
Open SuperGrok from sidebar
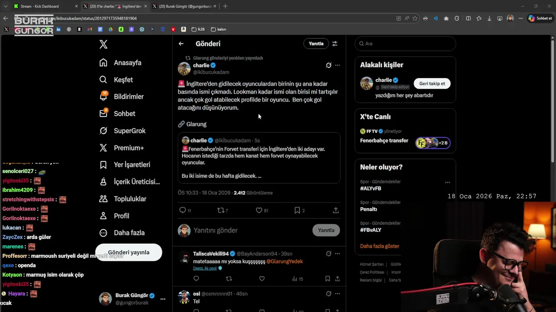[122, 131]
